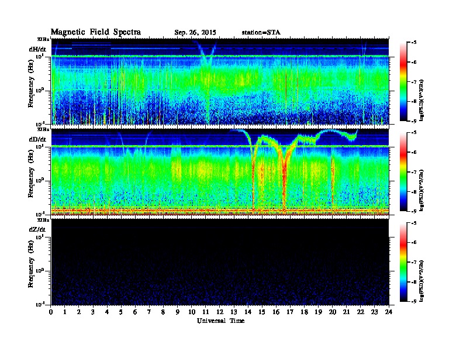Image resolution: width=463 pixels, height=358 pixels.
Task: Click the dD/dt panel color scale bar
Action: (403, 171)
